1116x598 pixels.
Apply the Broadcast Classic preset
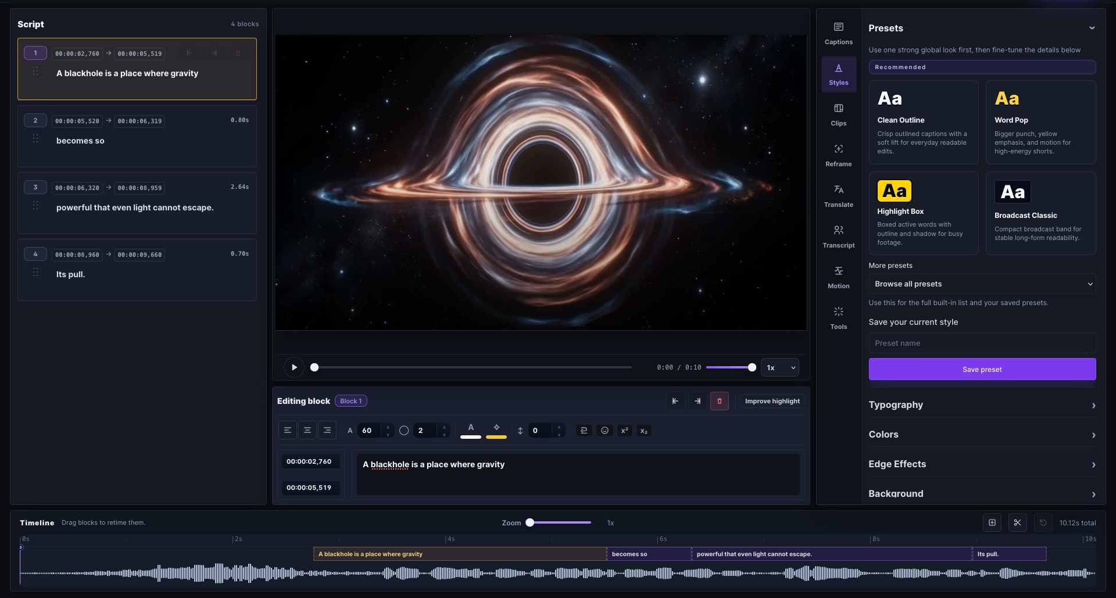pyautogui.click(x=1040, y=213)
